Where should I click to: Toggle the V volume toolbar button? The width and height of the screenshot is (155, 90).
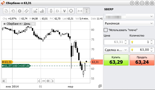point(64,11)
